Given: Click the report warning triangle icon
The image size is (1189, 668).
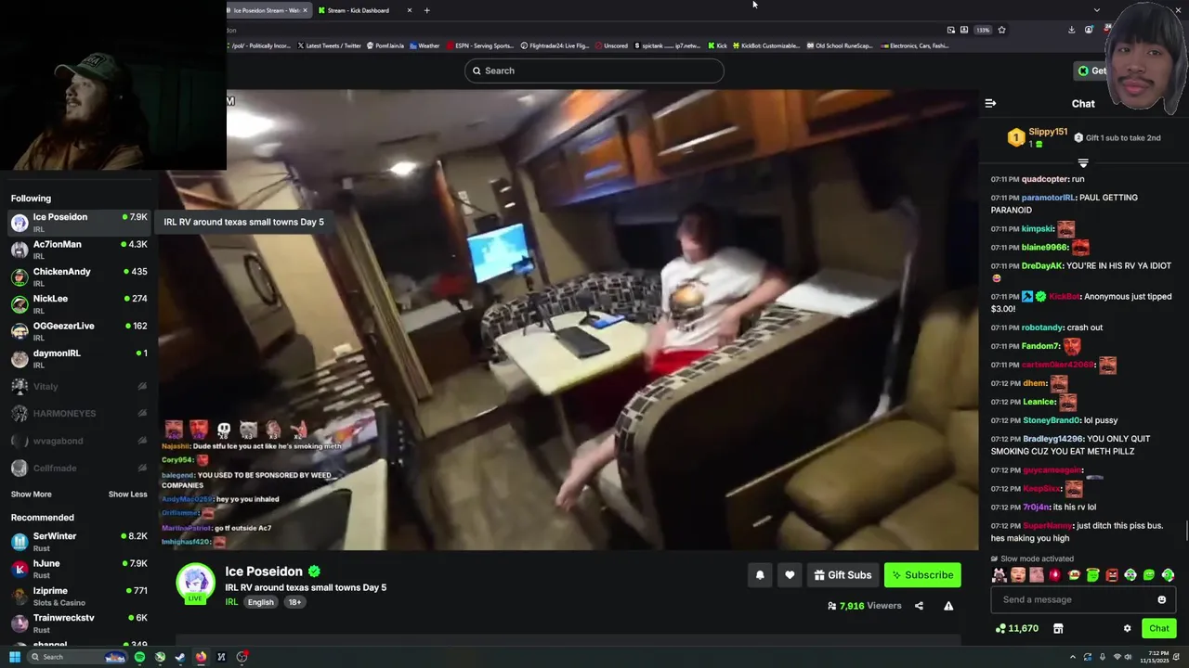Looking at the screenshot, I should point(948,606).
